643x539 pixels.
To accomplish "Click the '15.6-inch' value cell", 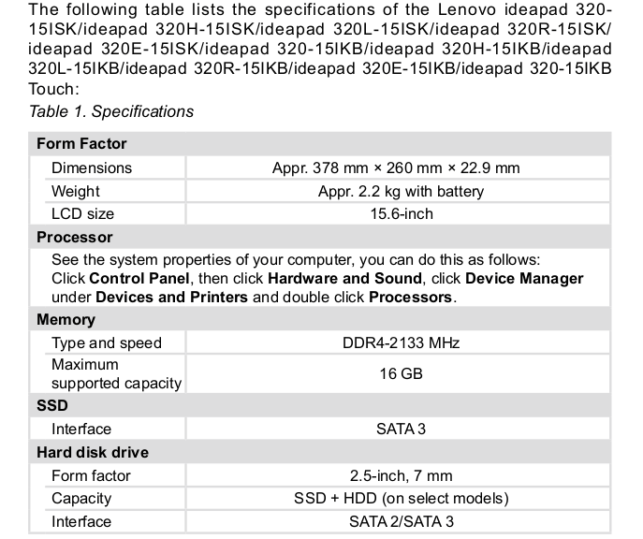I will (401, 214).
